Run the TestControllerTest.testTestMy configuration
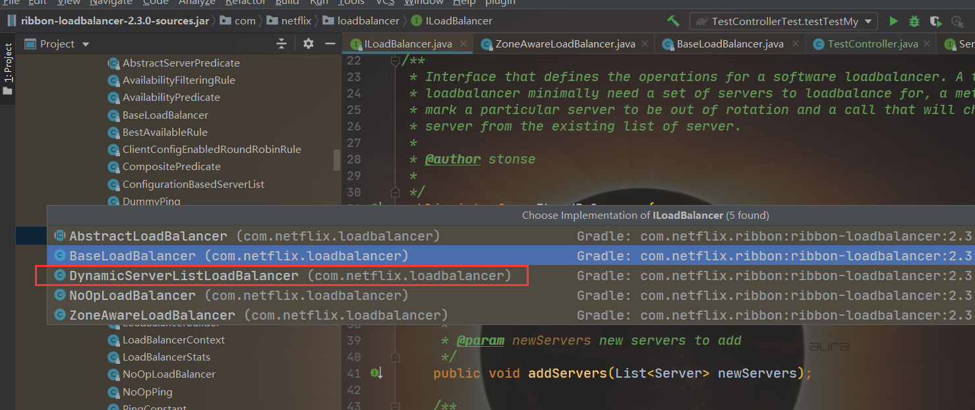 [x=893, y=21]
